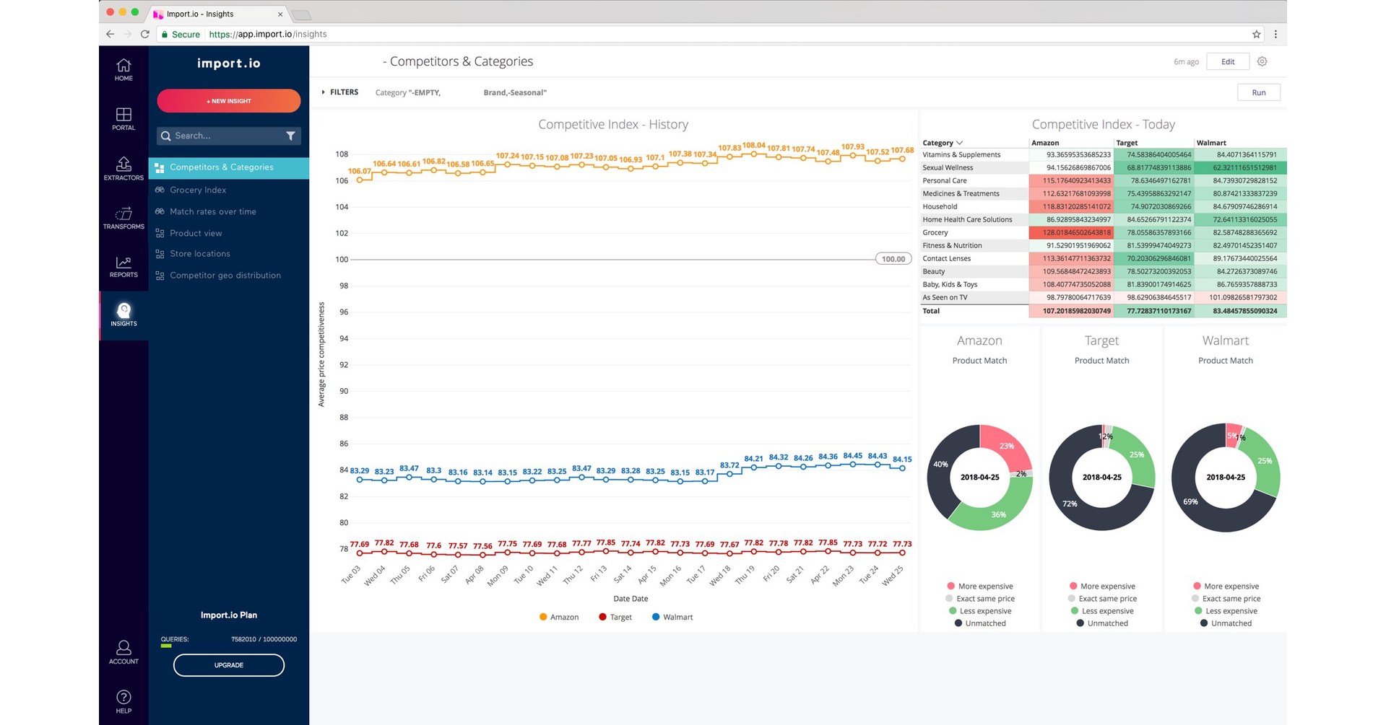Toggle the Walmart series visibility
Viewport: 1386px width, 725px height.
[x=672, y=617]
